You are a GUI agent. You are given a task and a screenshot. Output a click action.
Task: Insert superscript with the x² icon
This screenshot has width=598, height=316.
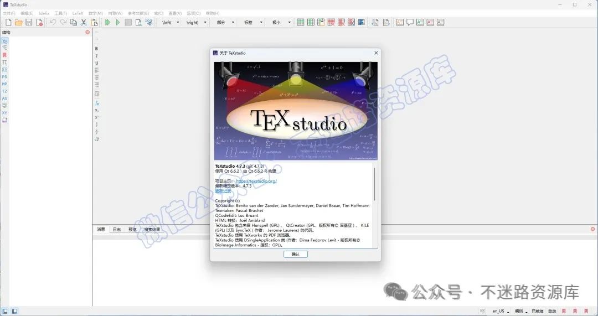pos(96,118)
